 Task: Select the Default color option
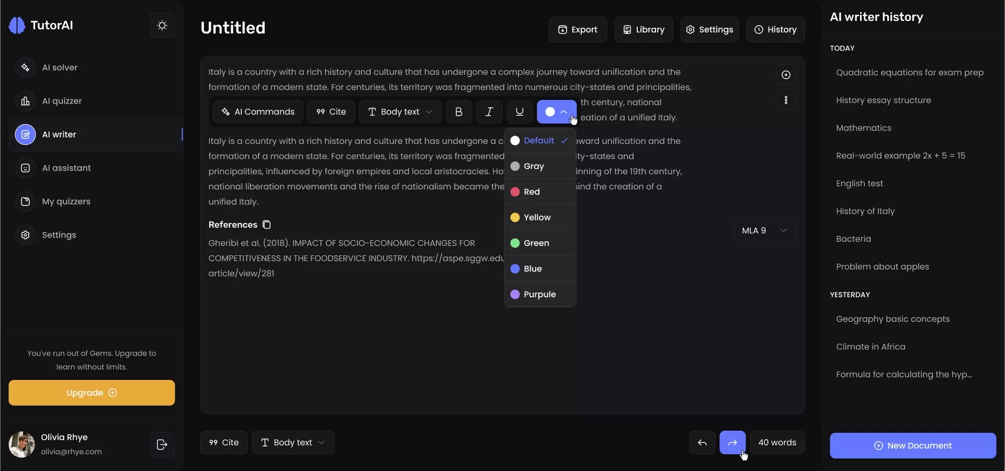[539, 141]
